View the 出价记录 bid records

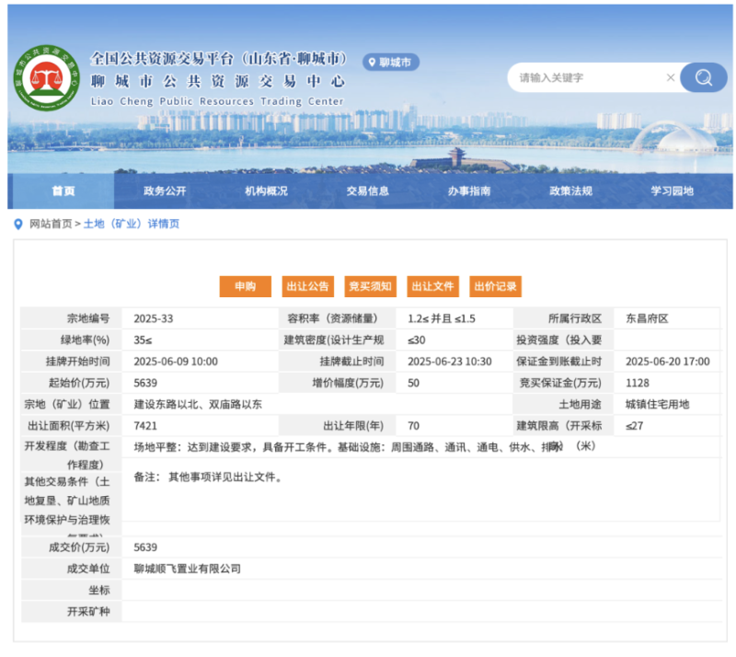[495, 286]
